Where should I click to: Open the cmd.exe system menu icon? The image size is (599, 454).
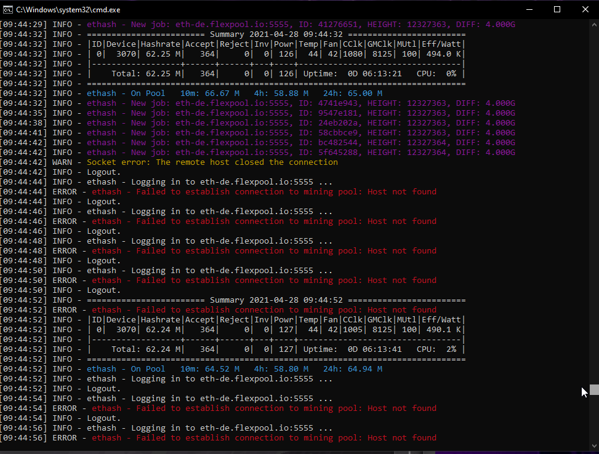[x=7, y=10]
